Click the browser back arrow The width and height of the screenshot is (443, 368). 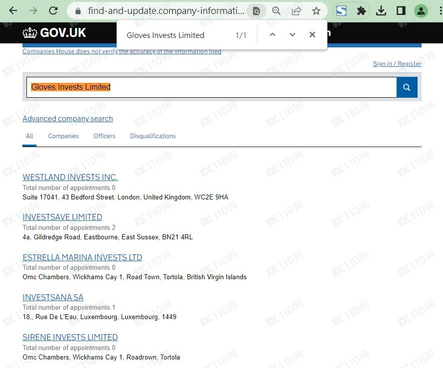click(13, 10)
